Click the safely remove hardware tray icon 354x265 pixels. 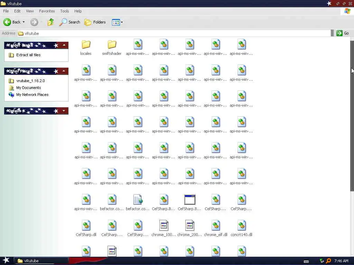[322, 261]
